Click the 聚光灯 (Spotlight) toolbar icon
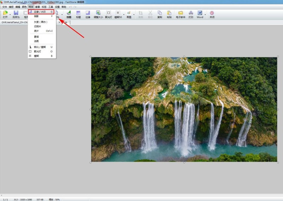Screen dimensions: 283x201 click(109, 14)
